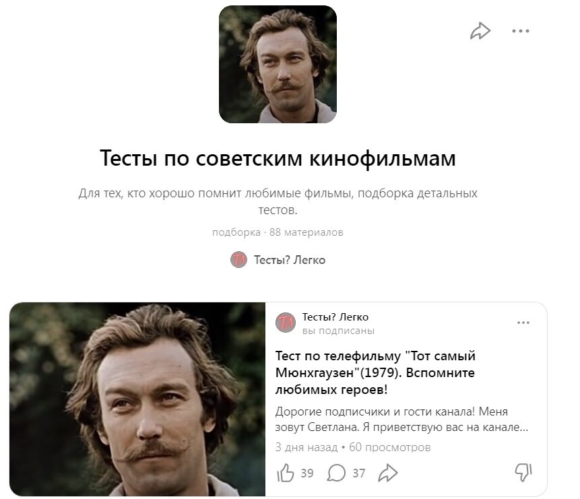580x499 pixels.
Task: Click the red channel avatar below collection info
Action: tap(238, 260)
